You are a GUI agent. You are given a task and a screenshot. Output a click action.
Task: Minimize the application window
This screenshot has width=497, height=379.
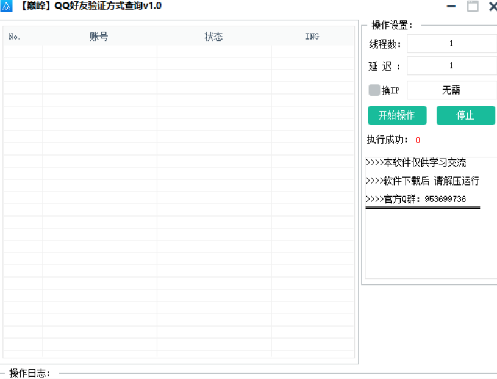click(451, 7)
